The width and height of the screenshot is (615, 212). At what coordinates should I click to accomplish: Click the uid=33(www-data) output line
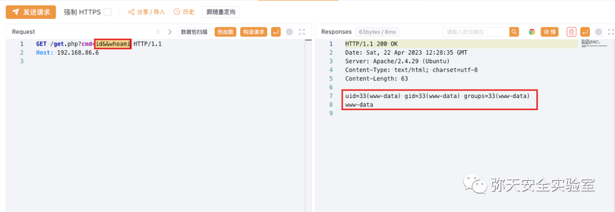point(437,96)
